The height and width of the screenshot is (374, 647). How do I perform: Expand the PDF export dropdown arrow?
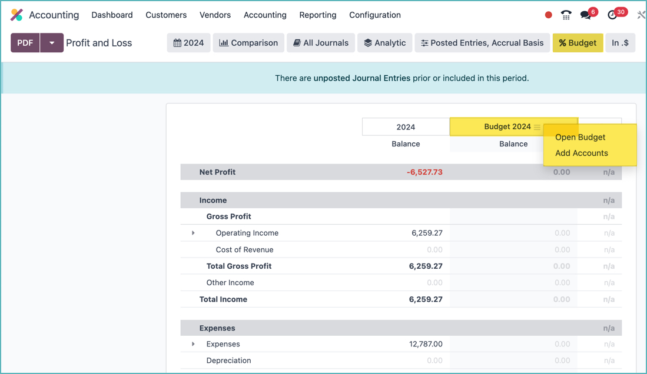click(52, 43)
